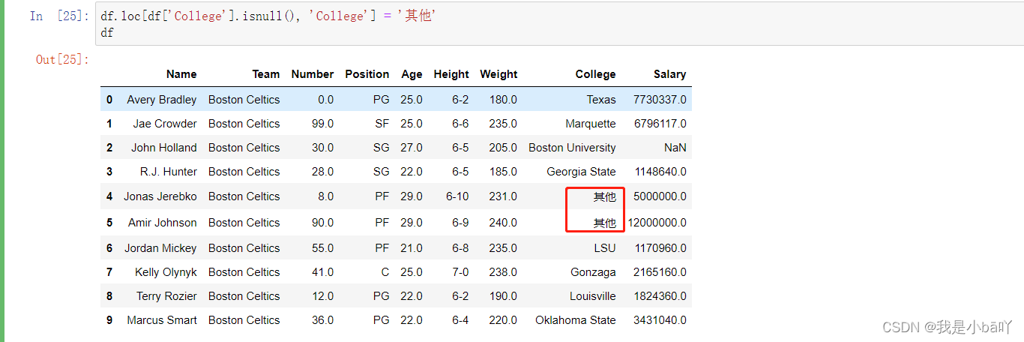The width and height of the screenshot is (1024, 342).
Task: Click the height value 6-10
Action: coord(457,196)
